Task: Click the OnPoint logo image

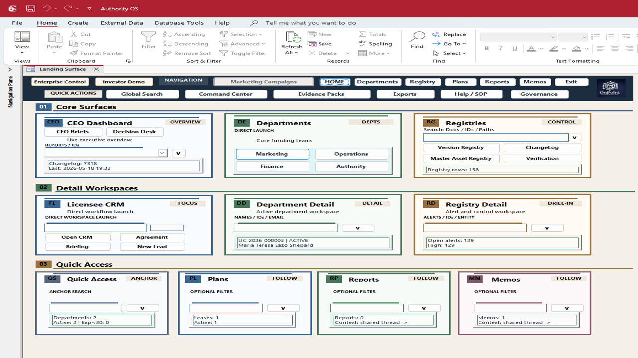Action: 610,89
